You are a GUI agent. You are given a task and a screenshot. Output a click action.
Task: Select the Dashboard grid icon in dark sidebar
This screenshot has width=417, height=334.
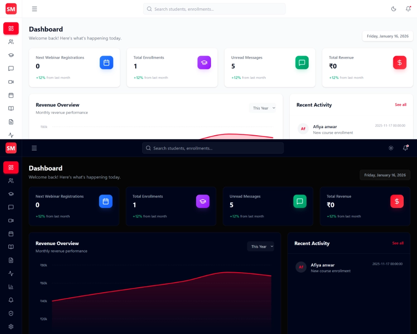(x=11, y=167)
